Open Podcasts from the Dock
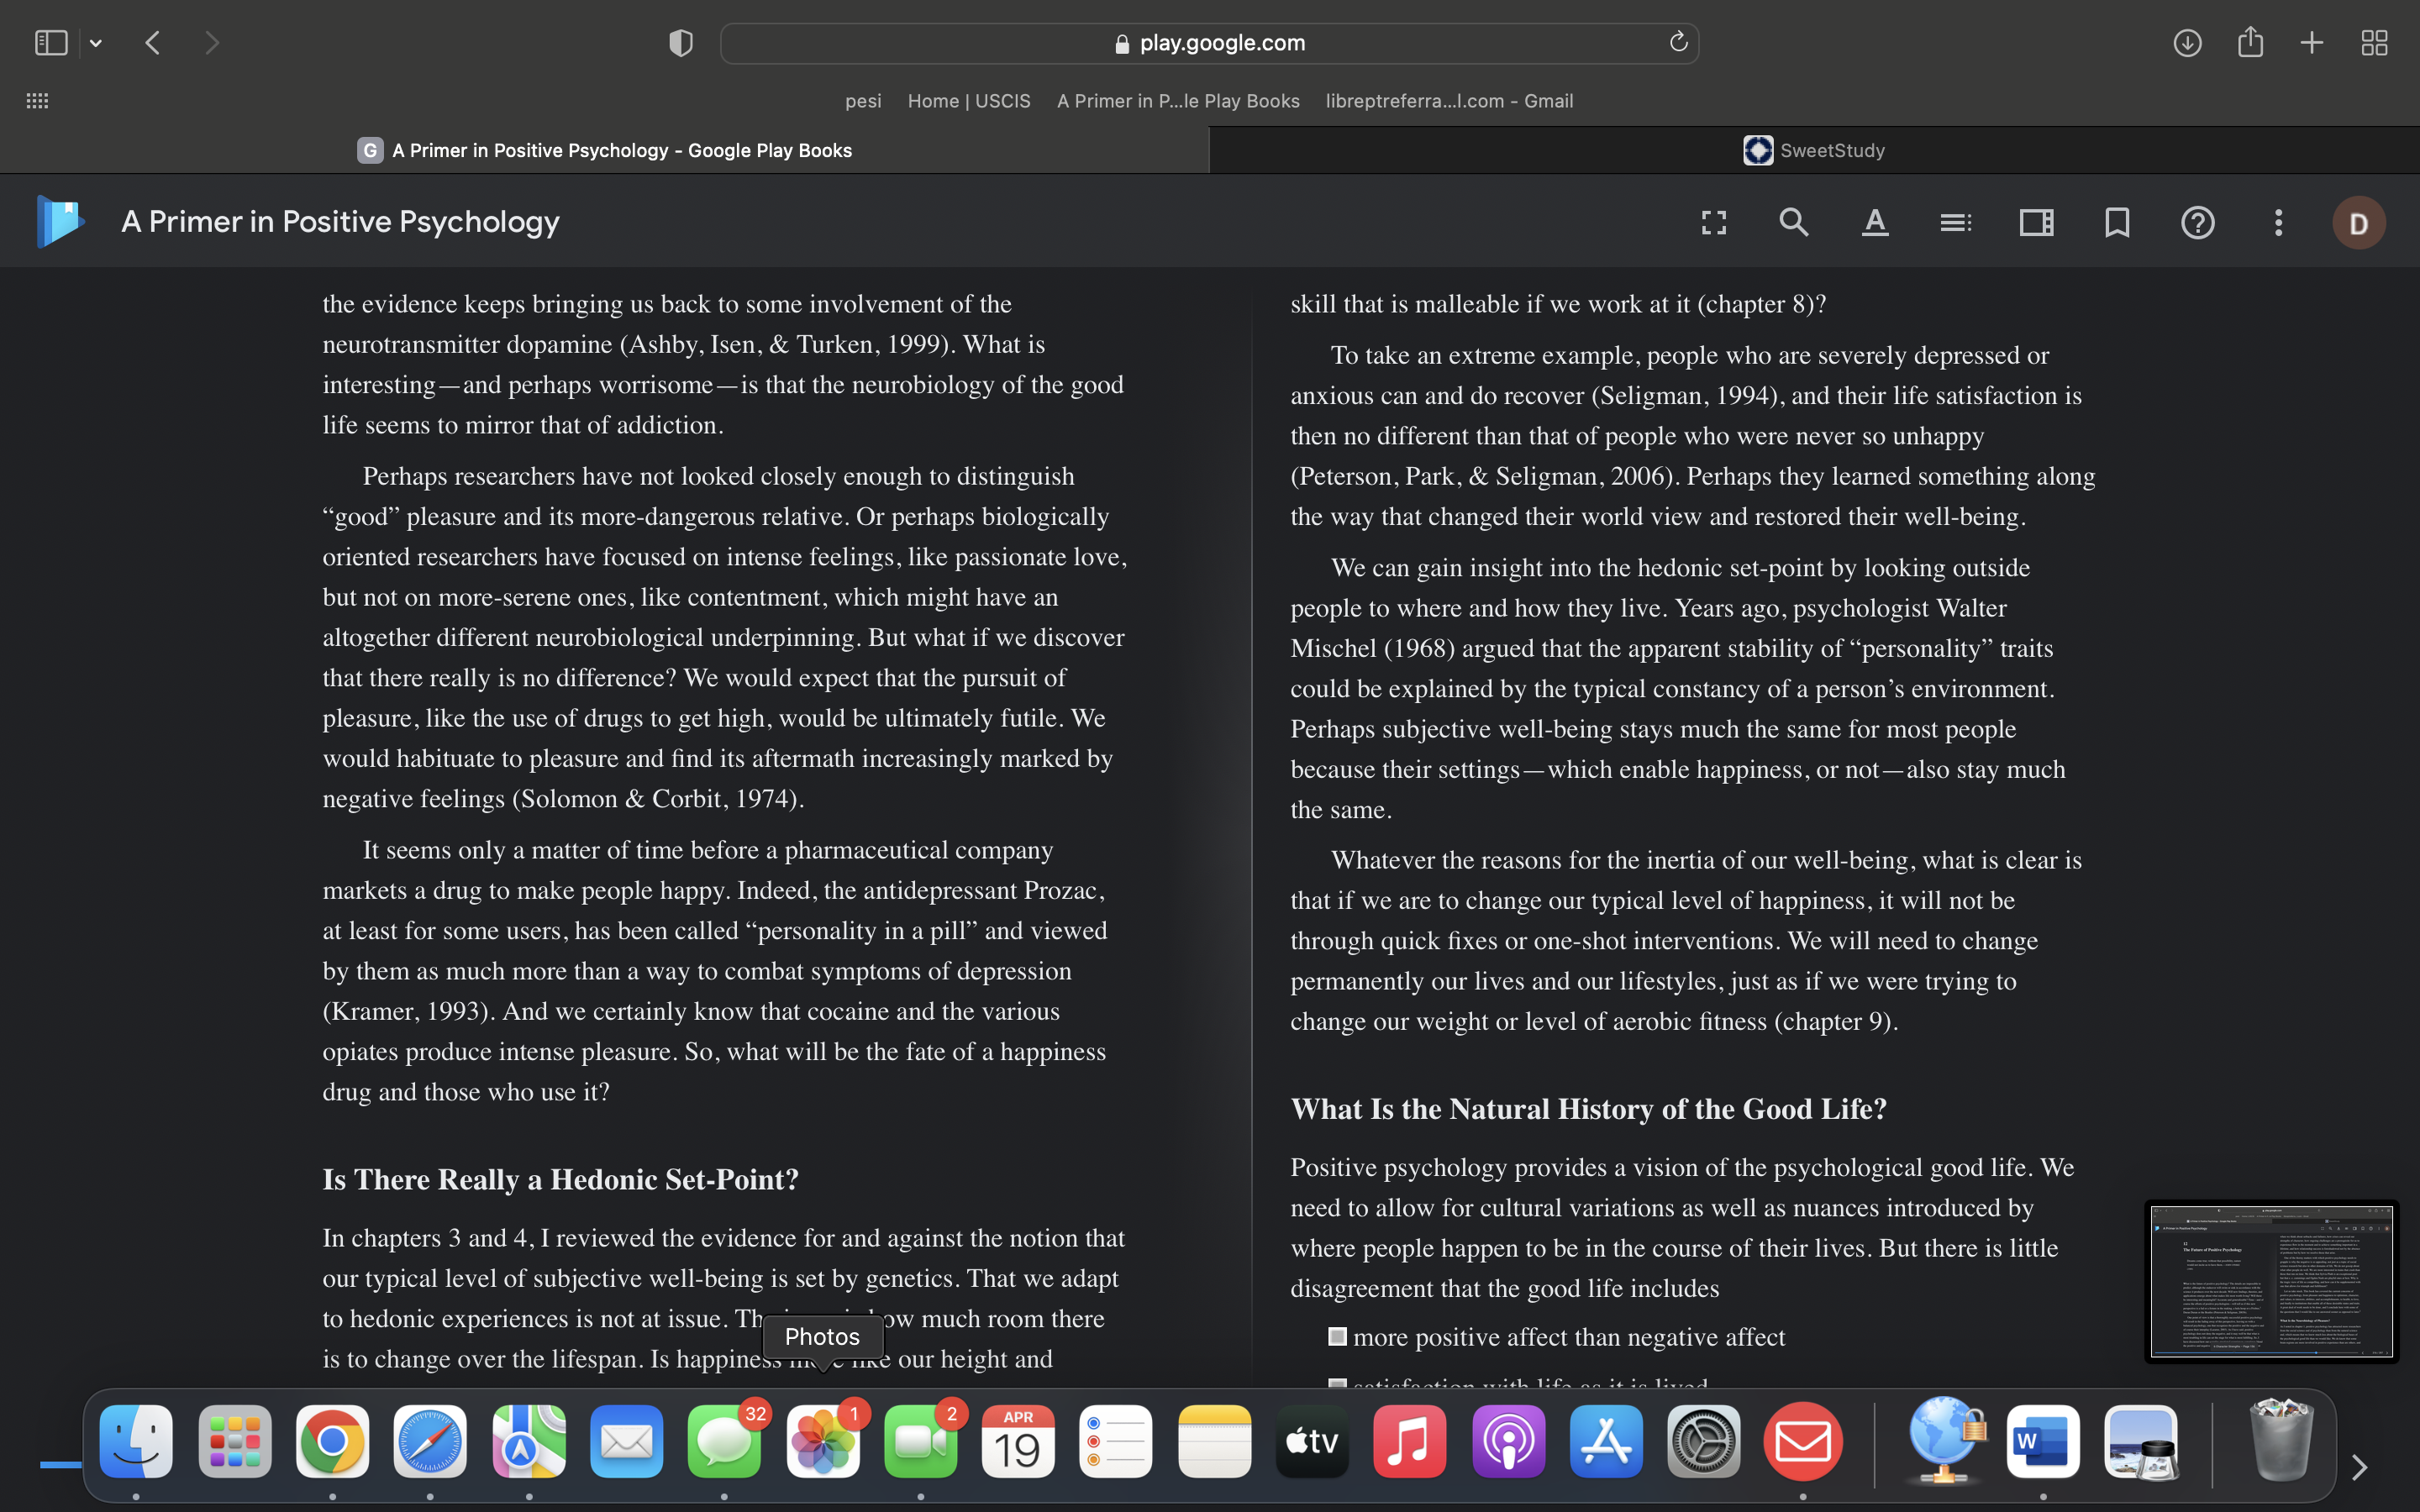The height and width of the screenshot is (1512, 2420). pos(1508,1442)
